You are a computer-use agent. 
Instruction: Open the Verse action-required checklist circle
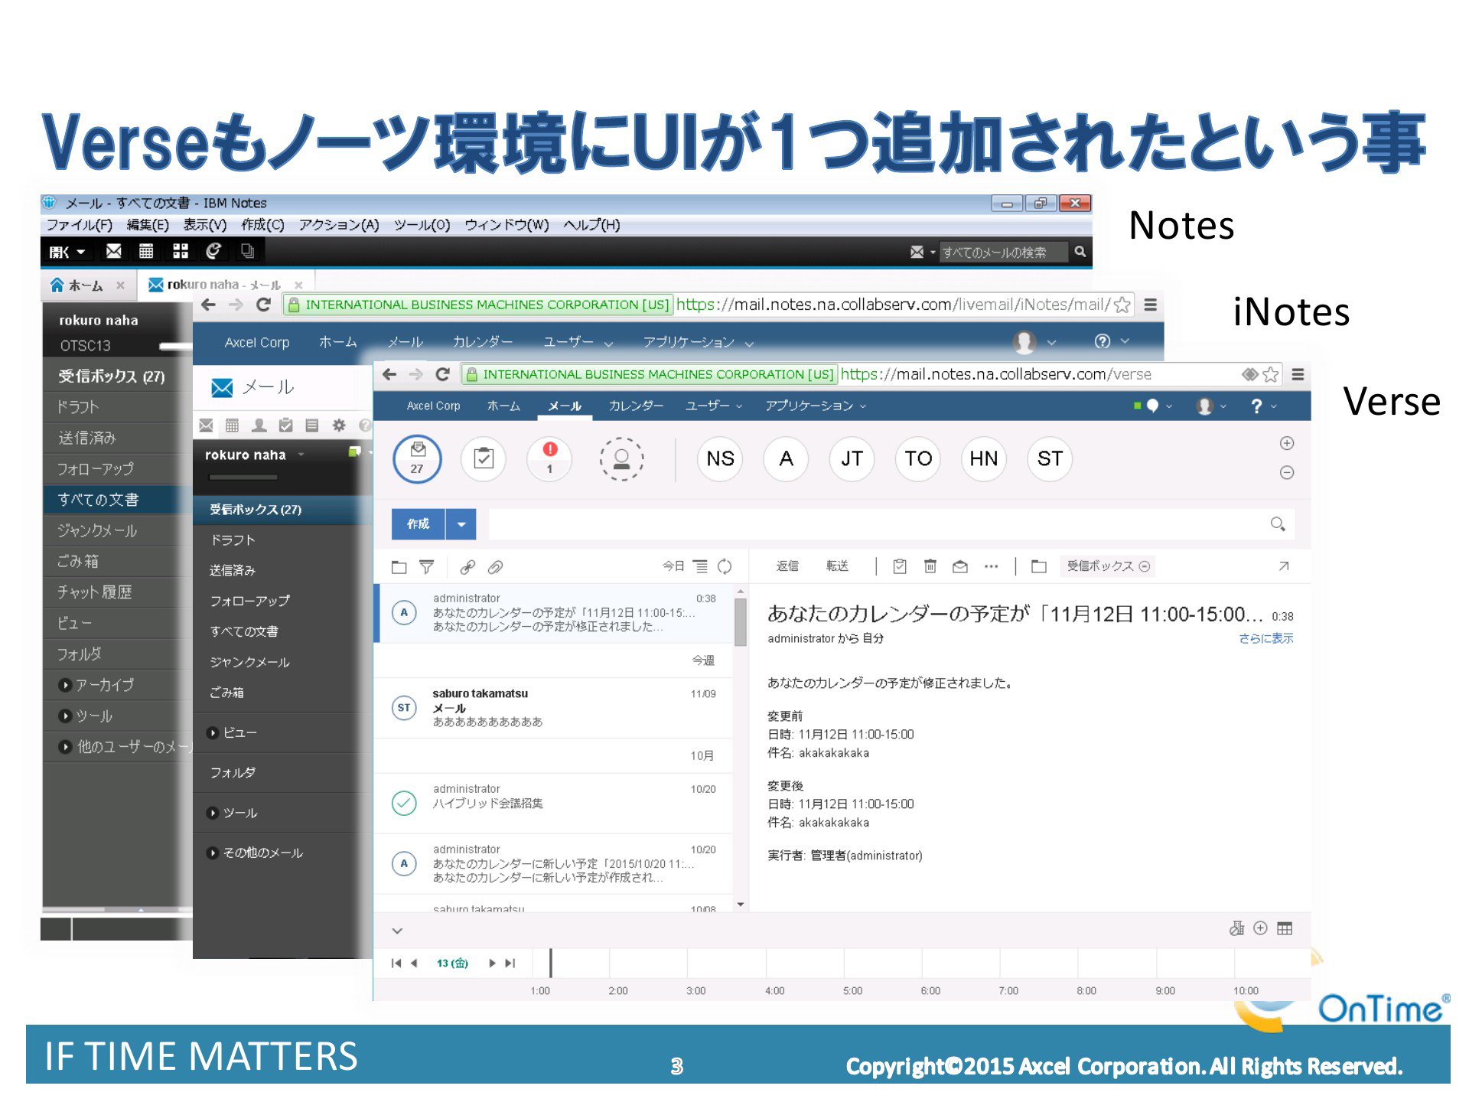484,459
